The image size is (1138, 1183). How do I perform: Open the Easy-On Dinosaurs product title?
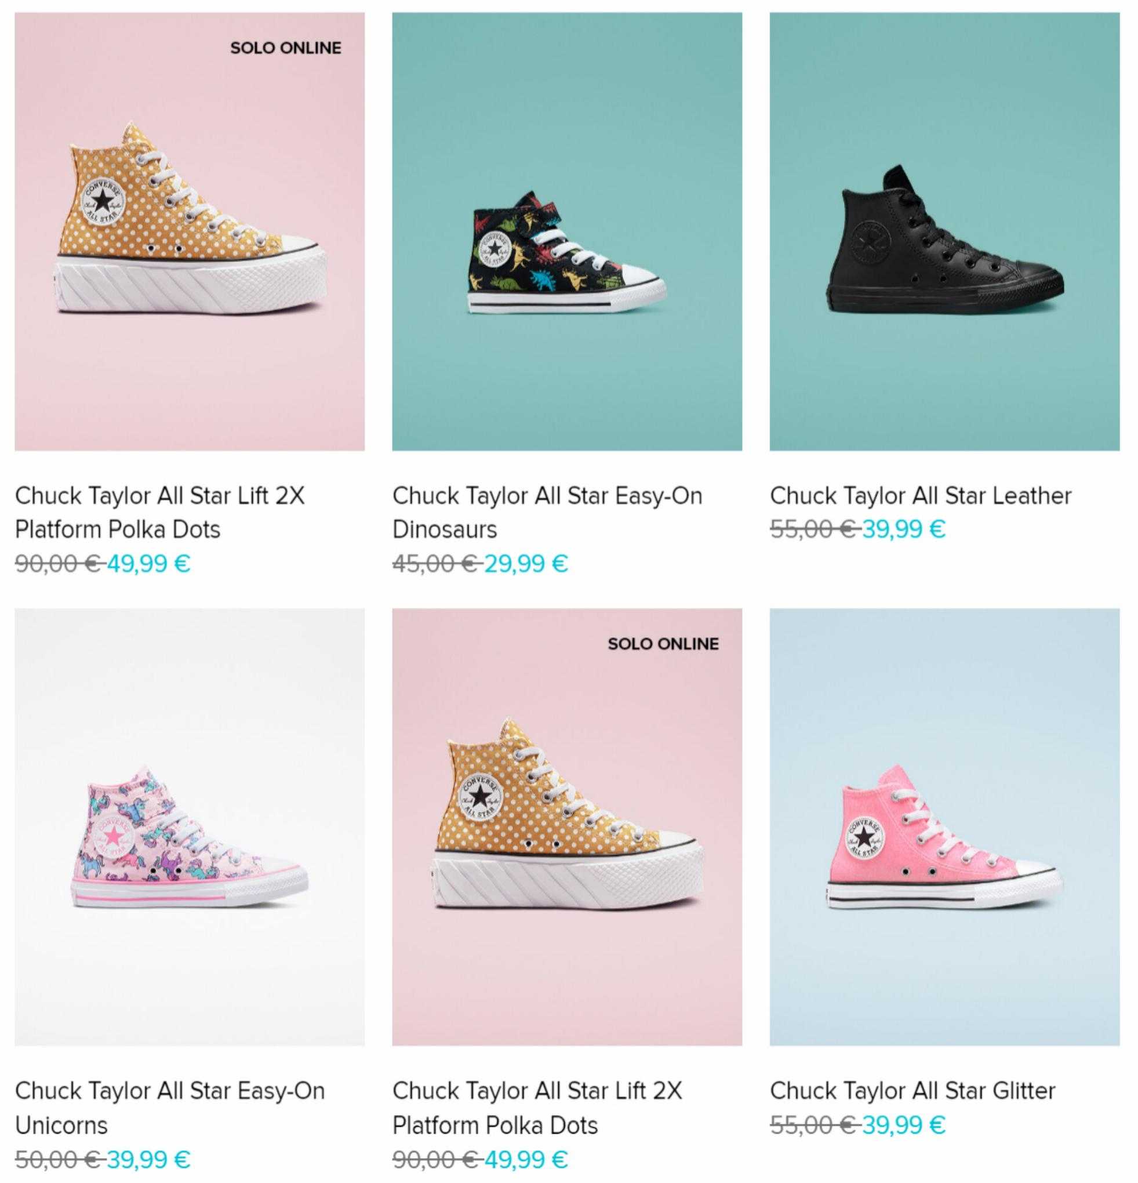(547, 513)
